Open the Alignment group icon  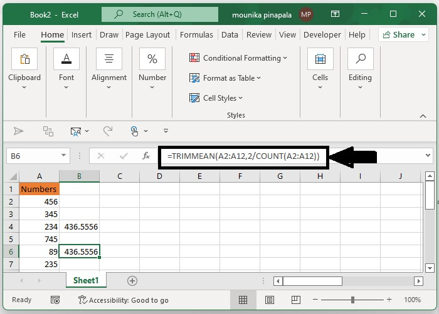click(x=109, y=59)
